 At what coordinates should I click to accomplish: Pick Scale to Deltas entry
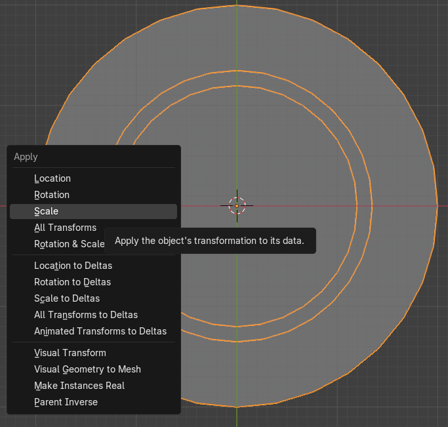(x=67, y=298)
